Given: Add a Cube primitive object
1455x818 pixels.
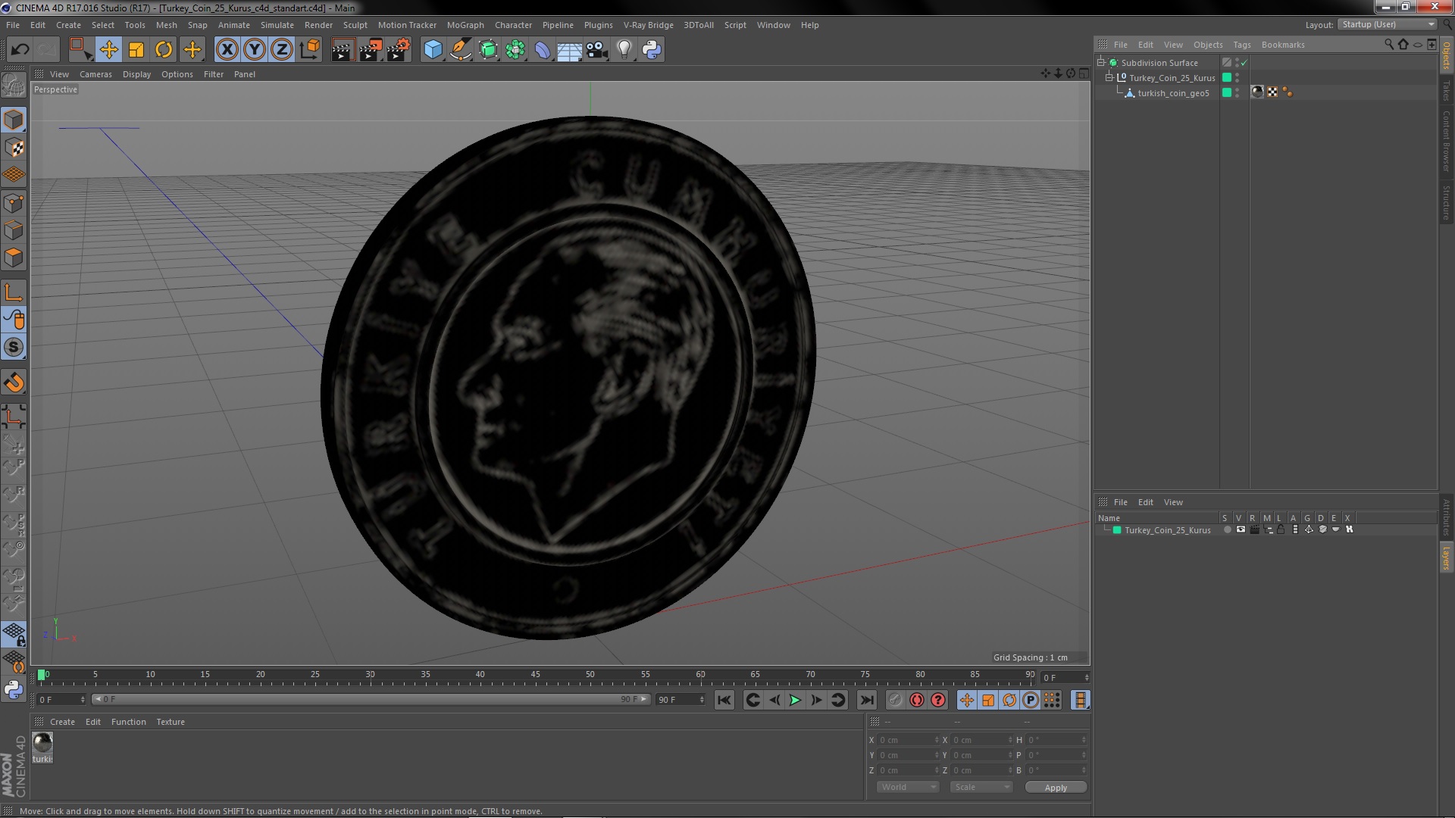Looking at the screenshot, I should pos(433,50).
